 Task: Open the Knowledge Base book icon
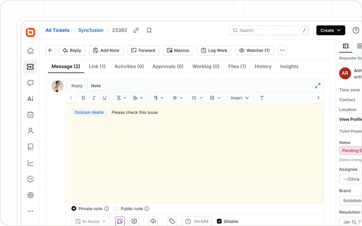(30, 147)
